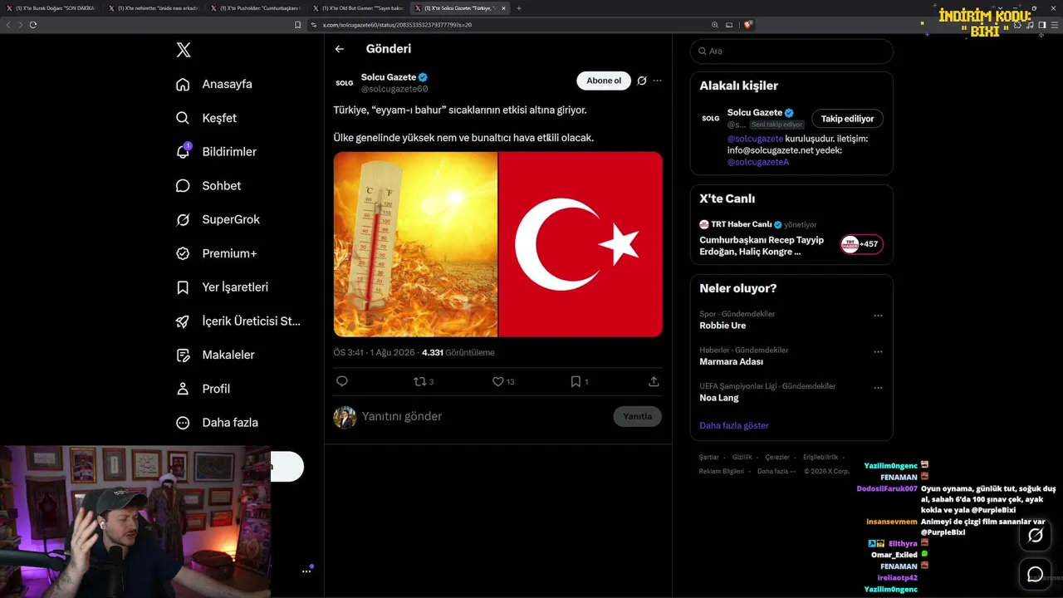Click the X logo in the sidebar
The width and height of the screenshot is (1063, 598).
[x=184, y=50]
